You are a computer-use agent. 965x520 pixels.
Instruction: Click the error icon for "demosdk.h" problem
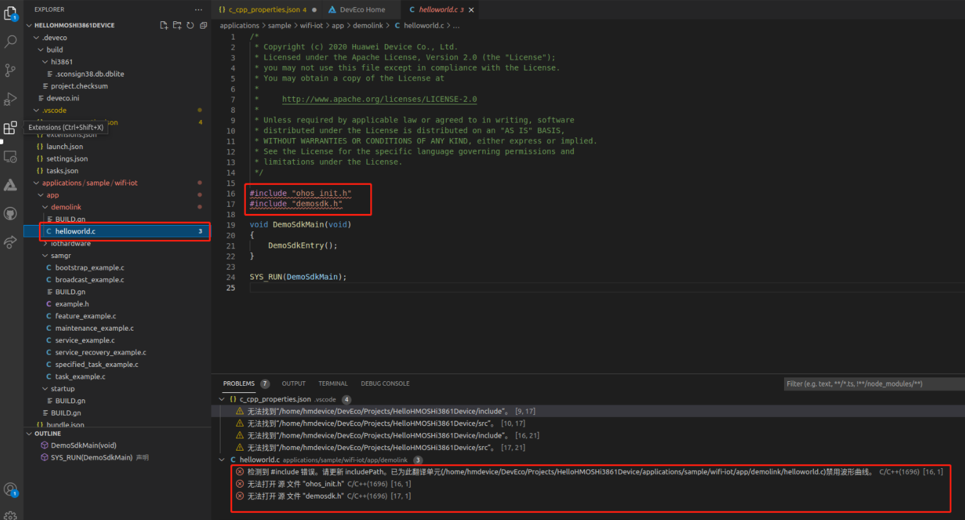(240, 496)
